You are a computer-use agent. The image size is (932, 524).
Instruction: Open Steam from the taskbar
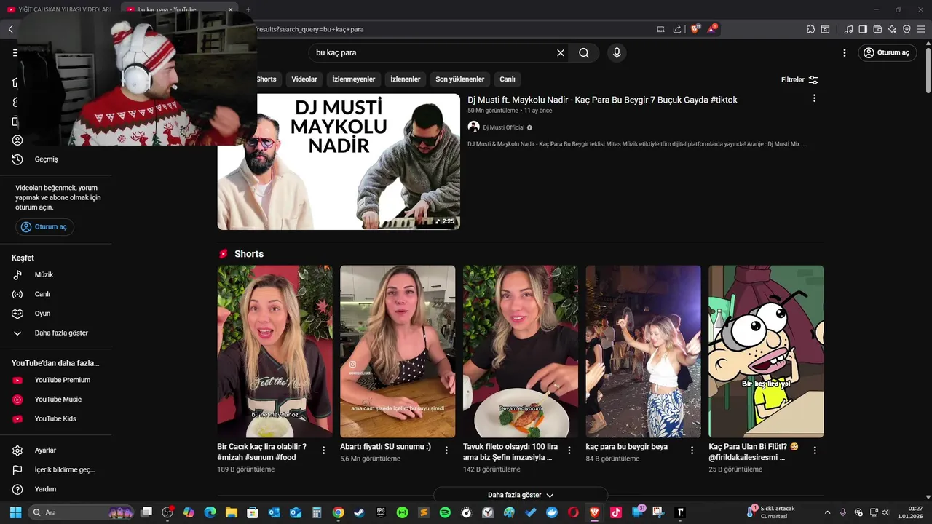359,512
